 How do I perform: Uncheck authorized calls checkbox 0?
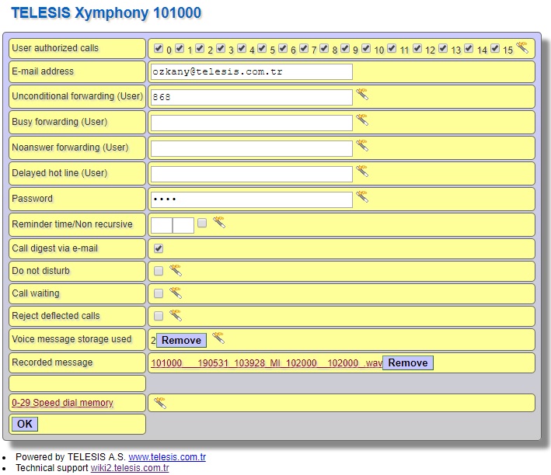pos(159,48)
